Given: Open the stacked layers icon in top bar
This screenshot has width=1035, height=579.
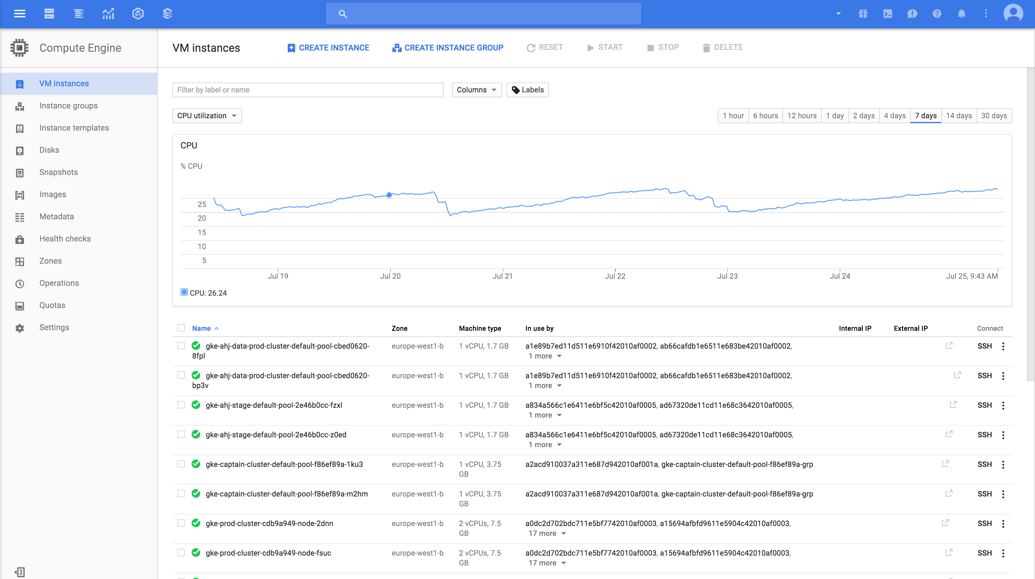Looking at the screenshot, I should (168, 14).
